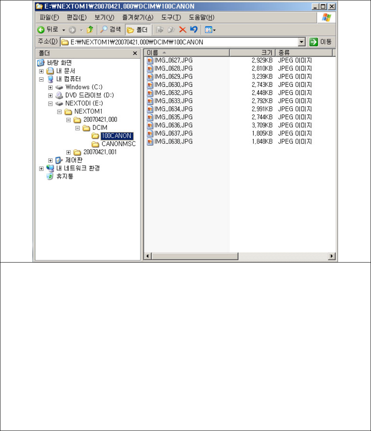371x431 pixels.
Task: Click the 내 컴퓨터 computer icon
Action: (x=50, y=79)
